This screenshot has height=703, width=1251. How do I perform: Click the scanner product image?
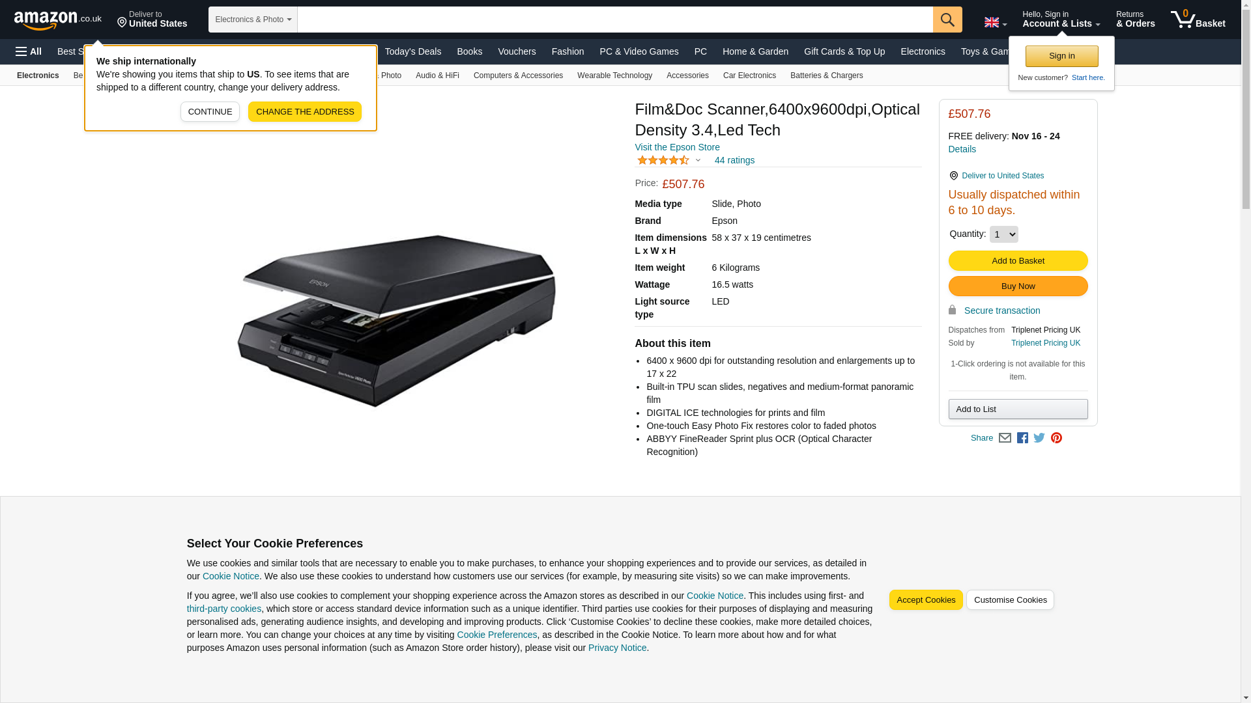tap(396, 321)
